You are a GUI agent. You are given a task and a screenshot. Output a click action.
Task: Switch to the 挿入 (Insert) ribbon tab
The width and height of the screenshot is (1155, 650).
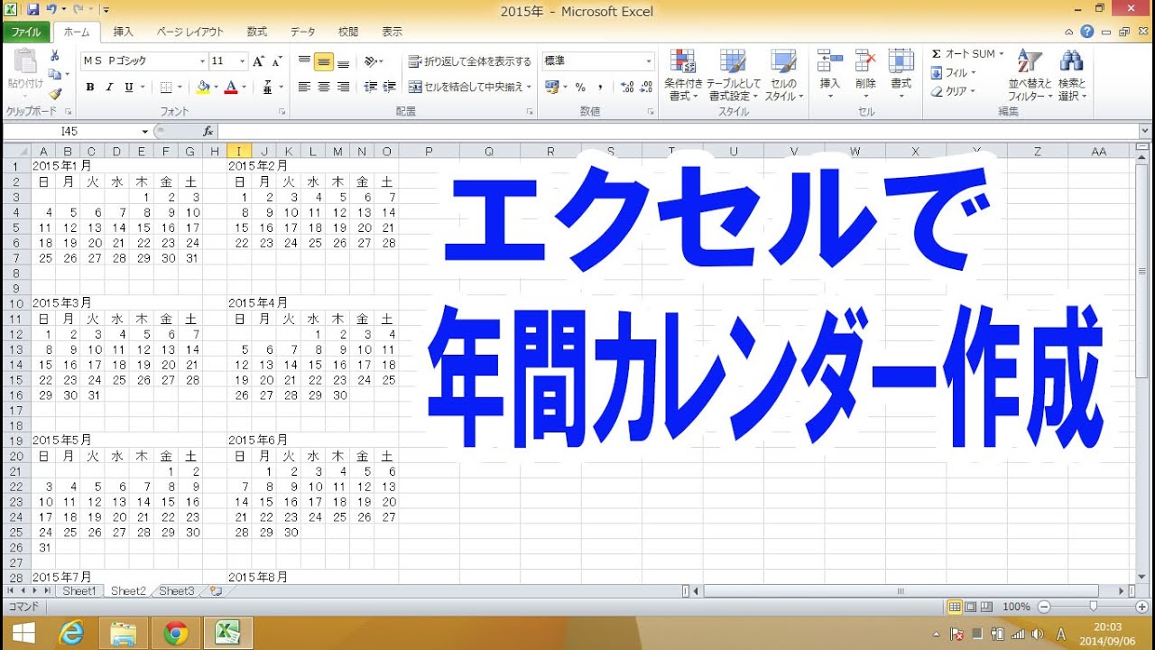(123, 32)
